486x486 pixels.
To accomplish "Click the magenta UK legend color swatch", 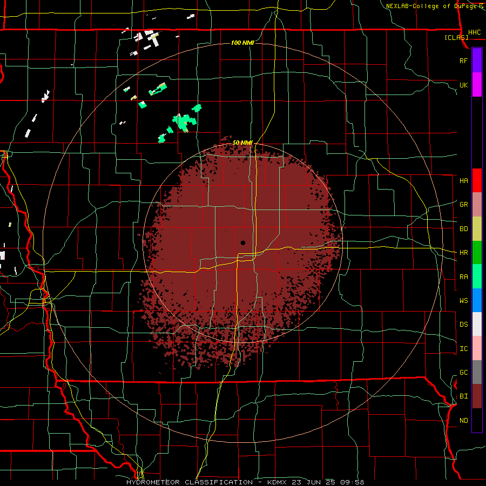I will pyautogui.click(x=477, y=84).
